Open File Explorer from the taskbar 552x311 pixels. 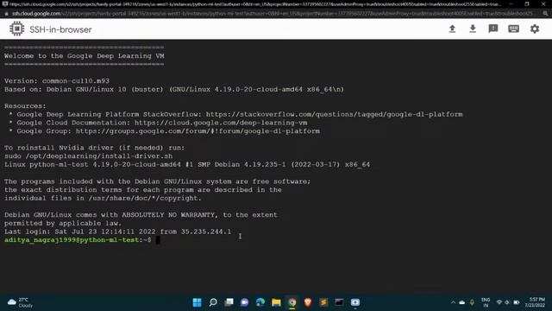pos(276,302)
